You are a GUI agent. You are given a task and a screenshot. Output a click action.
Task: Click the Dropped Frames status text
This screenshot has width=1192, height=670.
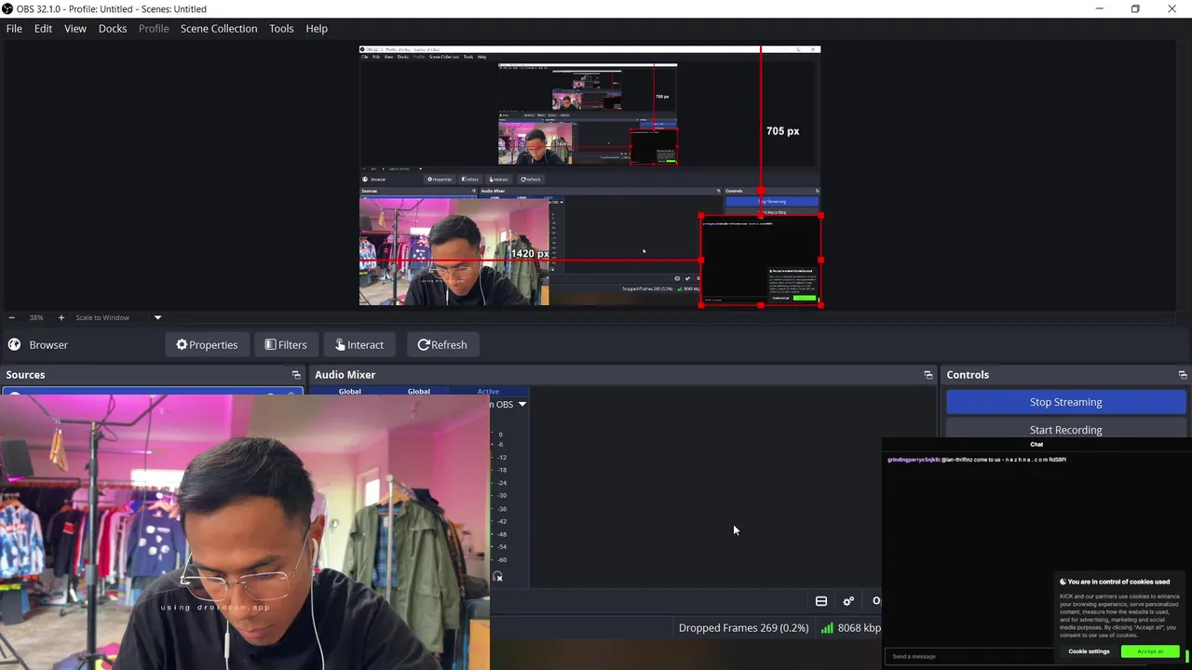(x=743, y=628)
